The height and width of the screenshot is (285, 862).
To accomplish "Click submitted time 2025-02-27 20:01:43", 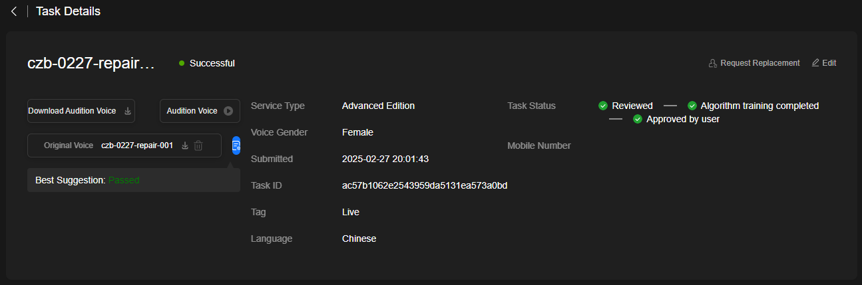I will pyautogui.click(x=385, y=159).
